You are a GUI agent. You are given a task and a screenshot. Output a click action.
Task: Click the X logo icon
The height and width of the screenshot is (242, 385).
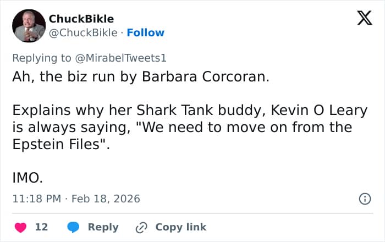(364, 19)
